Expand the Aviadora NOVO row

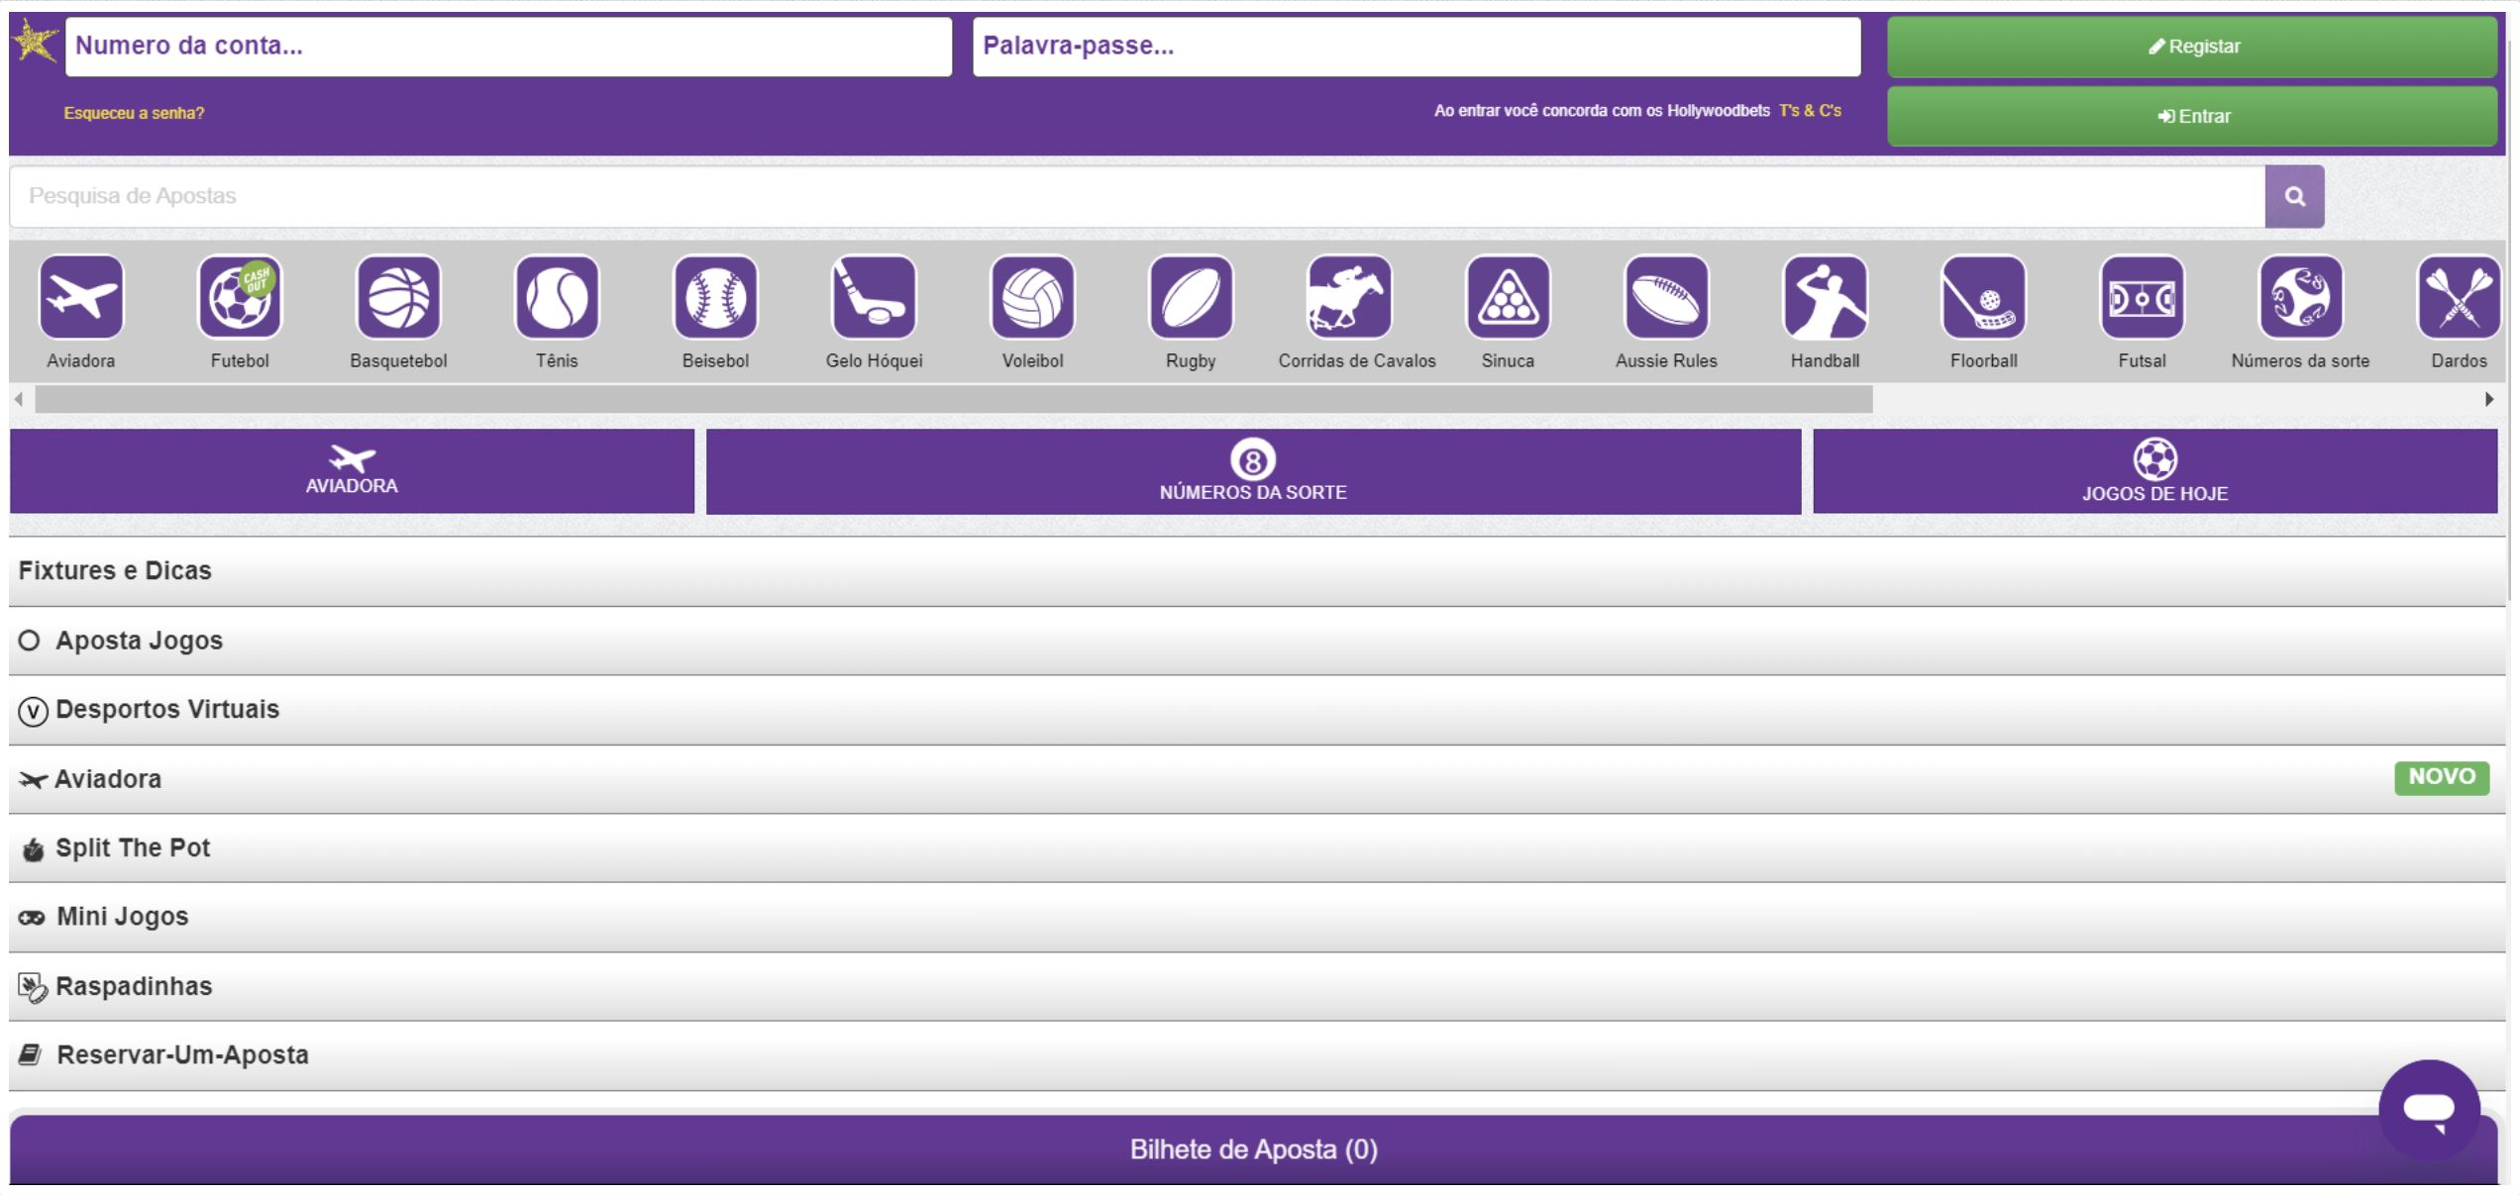1257,779
